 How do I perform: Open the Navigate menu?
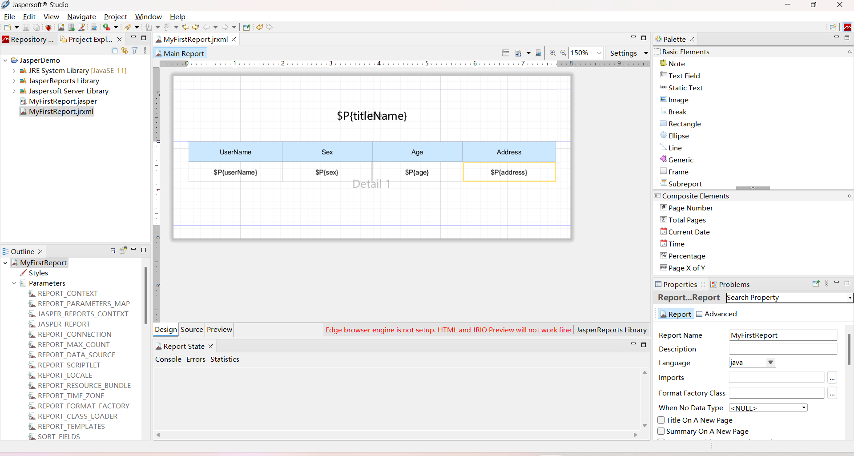tap(81, 16)
